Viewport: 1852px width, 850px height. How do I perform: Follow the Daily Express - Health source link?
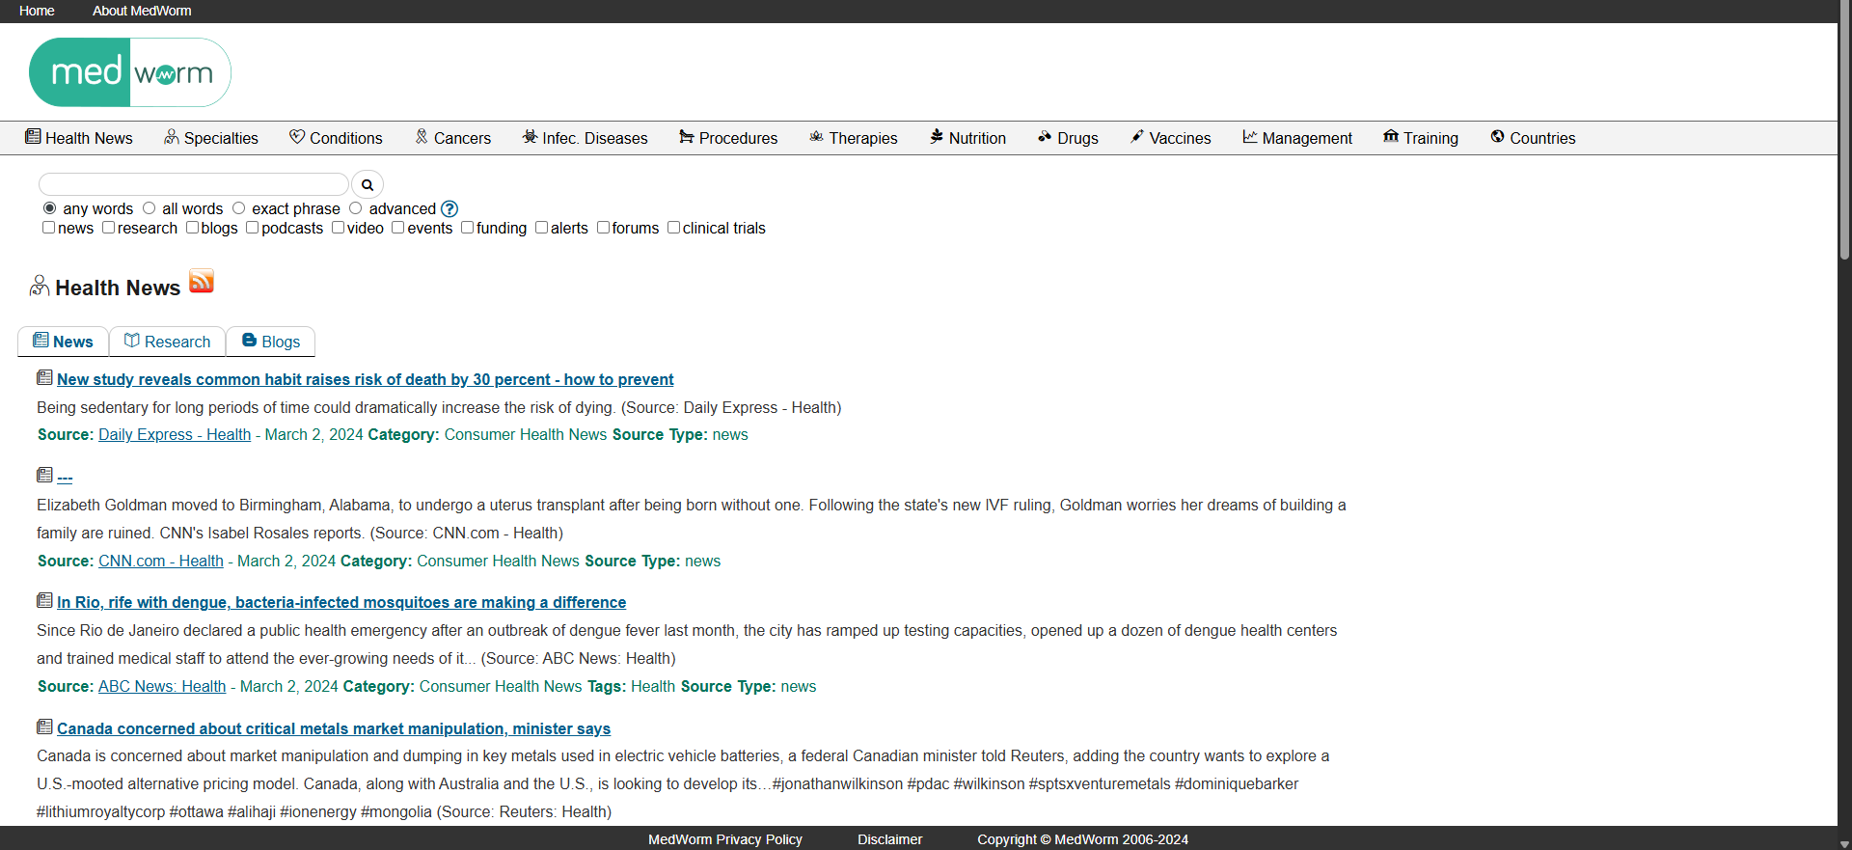(175, 434)
